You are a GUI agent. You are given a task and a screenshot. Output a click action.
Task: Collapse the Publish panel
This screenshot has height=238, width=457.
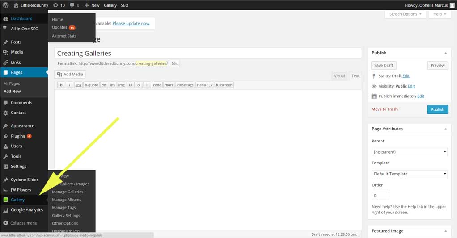(x=445, y=53)
